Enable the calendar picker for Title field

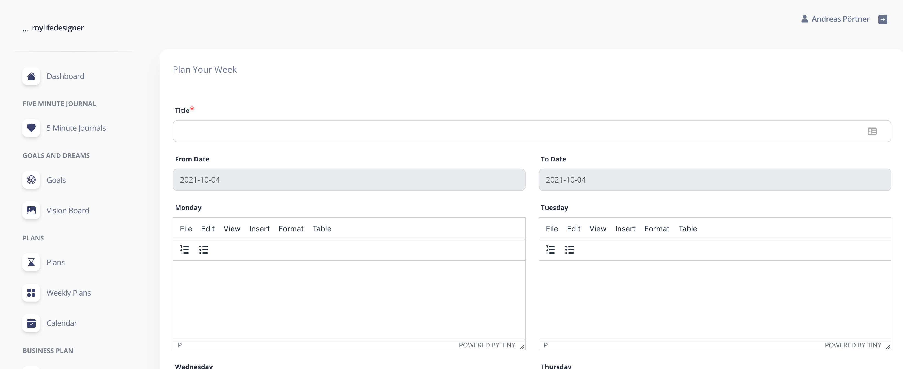873,131
